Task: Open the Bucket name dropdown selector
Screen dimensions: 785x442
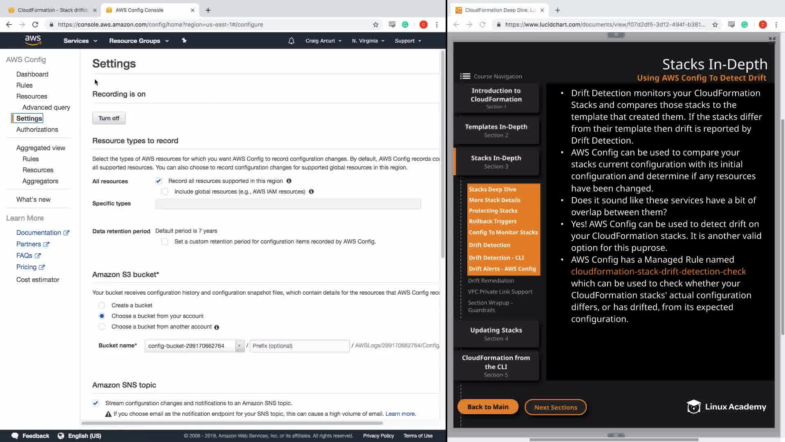Action: (x=240, y=346)
